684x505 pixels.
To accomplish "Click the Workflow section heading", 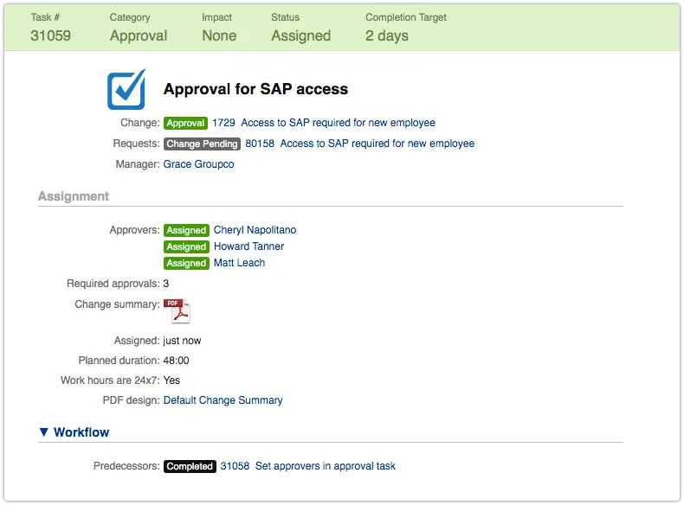I will (81, 432).
